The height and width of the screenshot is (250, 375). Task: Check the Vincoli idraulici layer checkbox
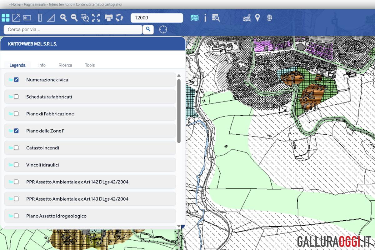16,165
